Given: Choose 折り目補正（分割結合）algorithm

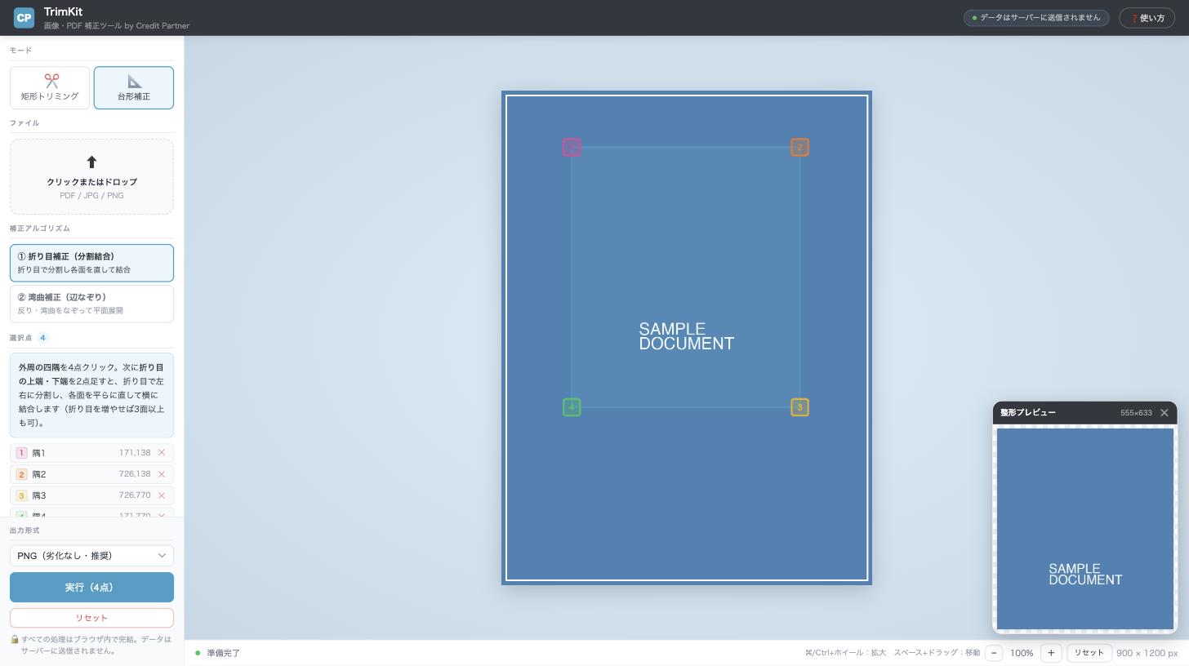Looking at the screenshot, I should pyautogui.click(x=91, y=263).
